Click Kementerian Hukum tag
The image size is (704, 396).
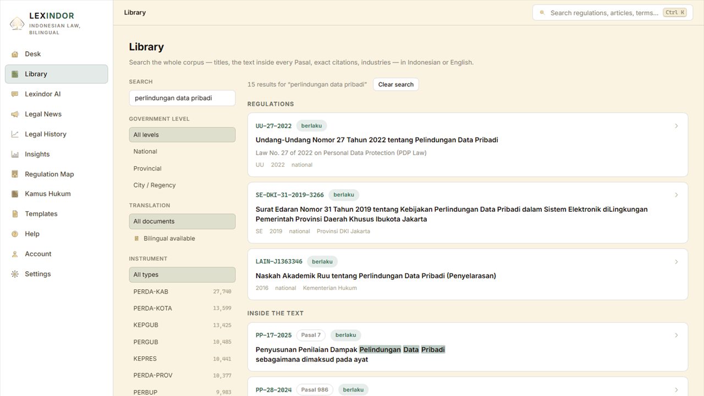click(330, 288)
